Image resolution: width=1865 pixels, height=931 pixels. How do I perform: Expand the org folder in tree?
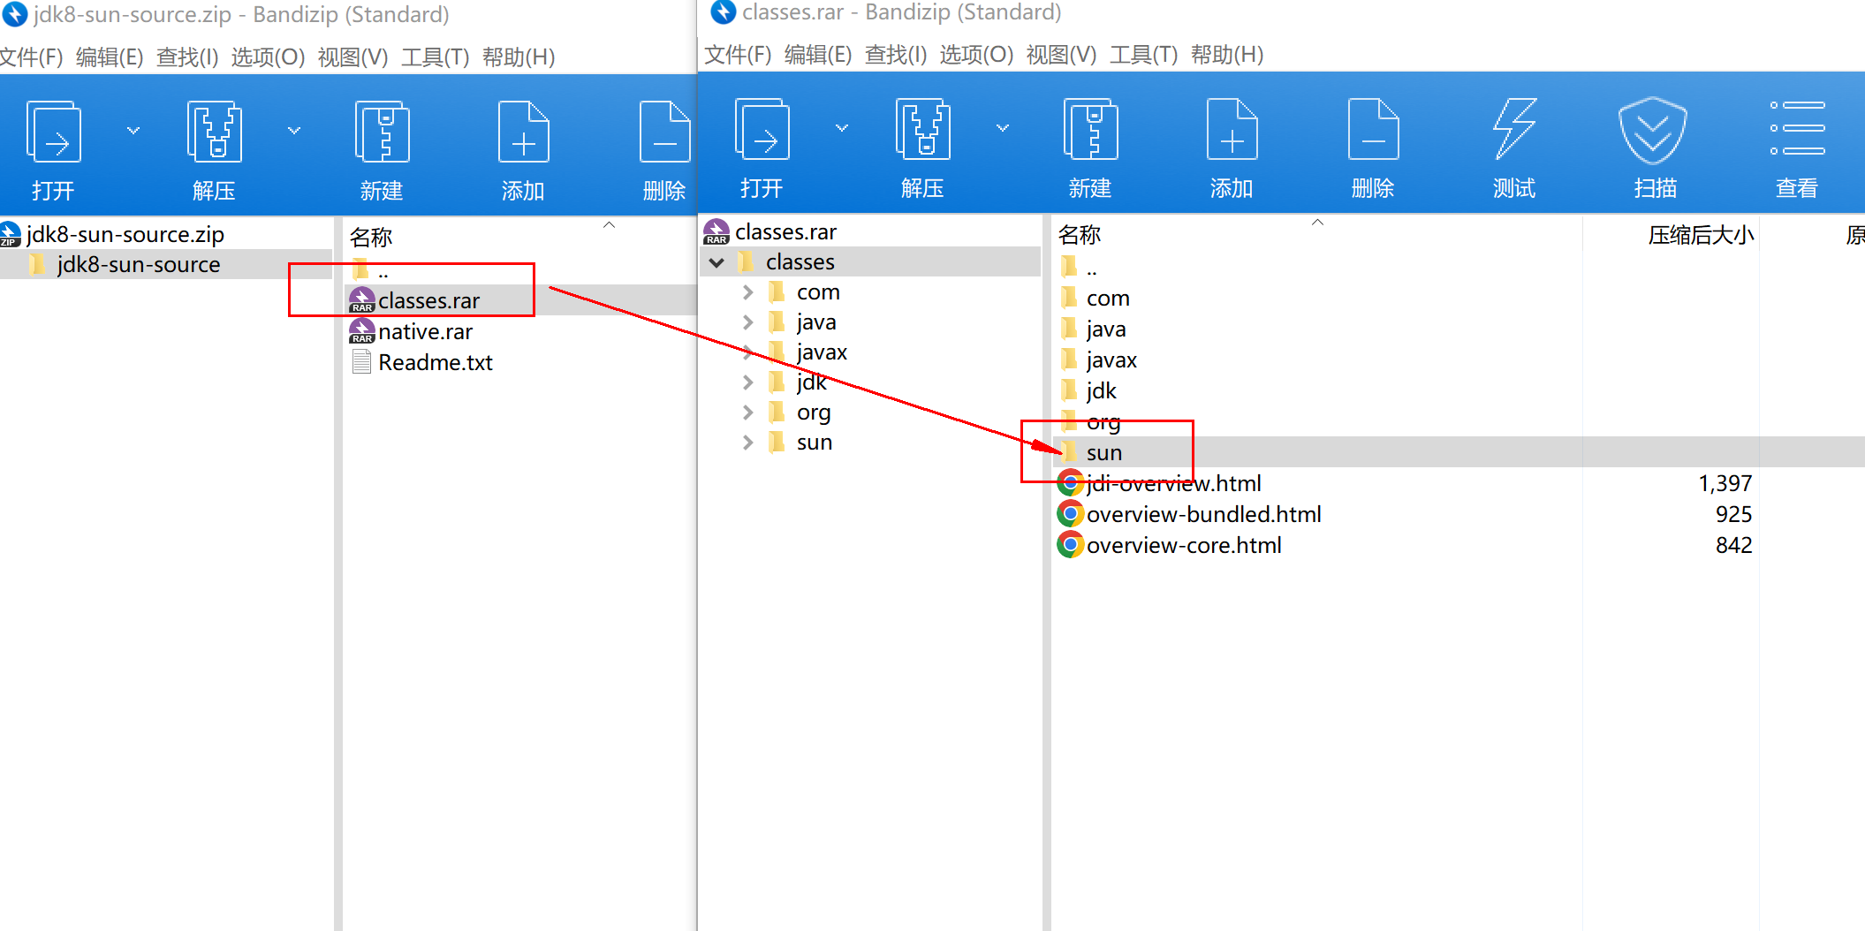coord(748,413)
